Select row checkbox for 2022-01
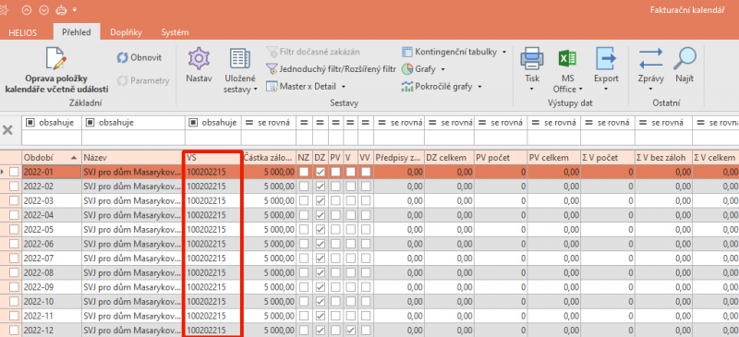 click(x=14, y=173)
